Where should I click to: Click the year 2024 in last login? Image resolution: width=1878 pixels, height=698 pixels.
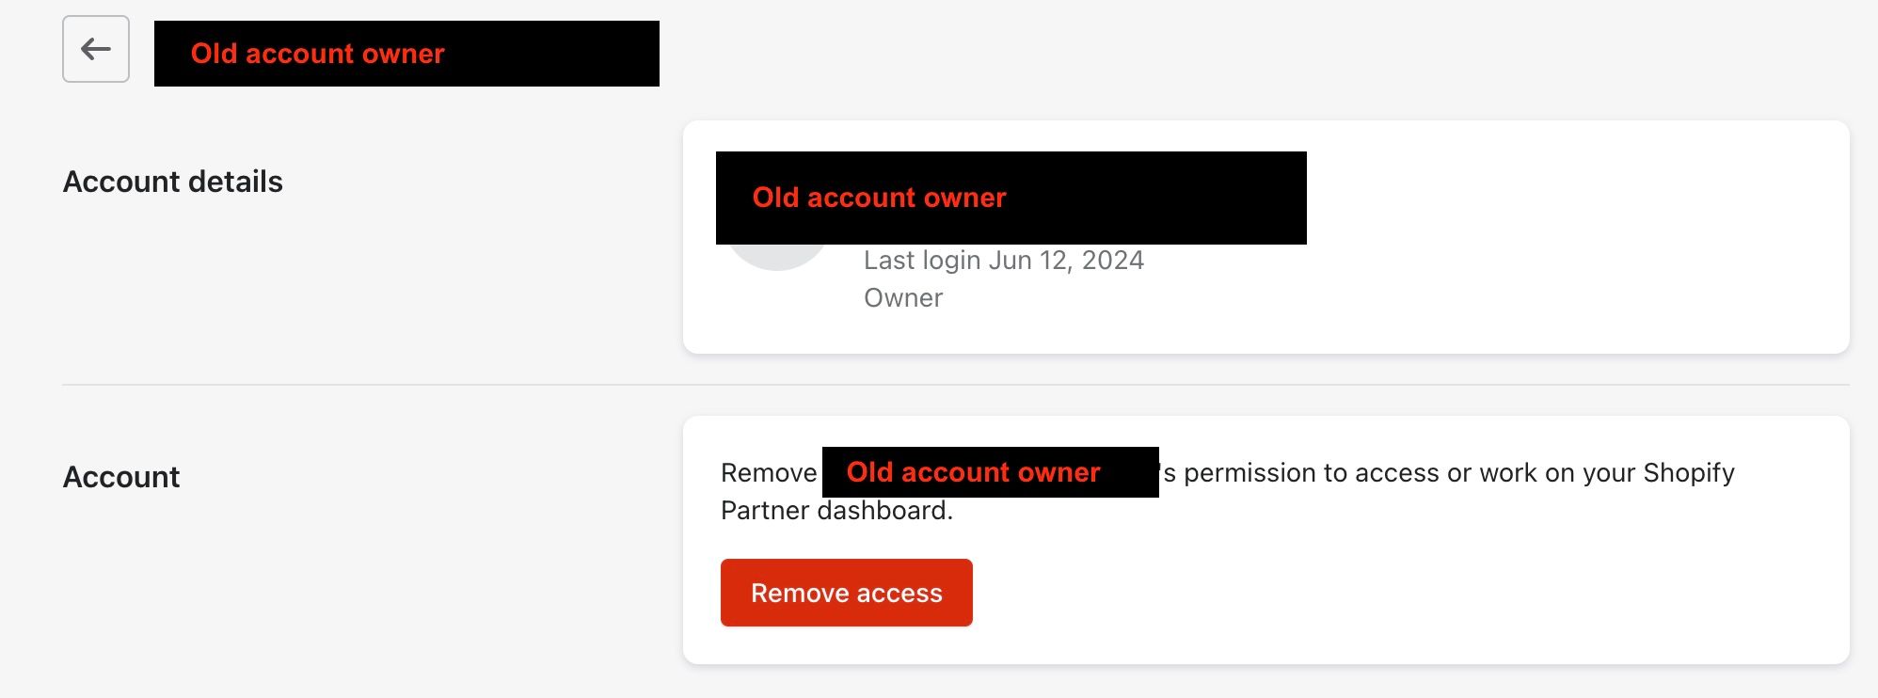point(1113,261)
